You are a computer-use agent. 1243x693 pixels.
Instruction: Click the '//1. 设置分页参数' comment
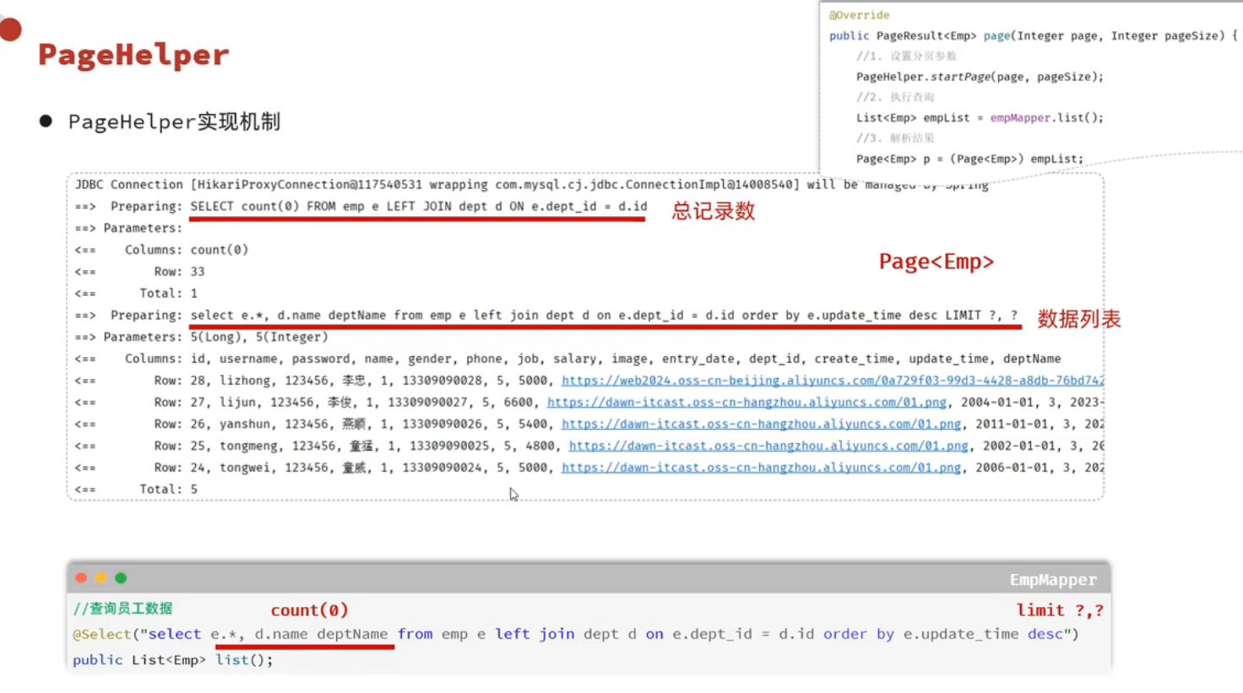(906, 56)
